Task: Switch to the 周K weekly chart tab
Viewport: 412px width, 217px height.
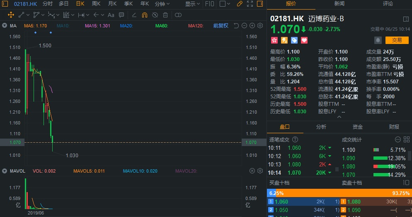Action: (96, 4)
